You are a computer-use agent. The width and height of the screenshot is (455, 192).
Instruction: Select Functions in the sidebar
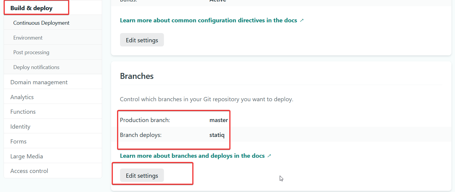click(23, 112)
